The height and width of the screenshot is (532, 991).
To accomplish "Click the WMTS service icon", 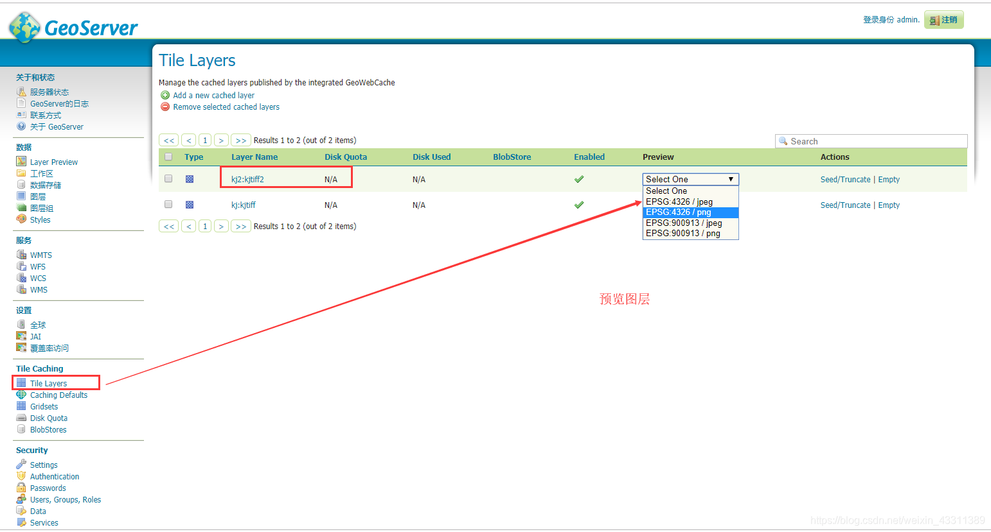I will [x=21, y=255].
